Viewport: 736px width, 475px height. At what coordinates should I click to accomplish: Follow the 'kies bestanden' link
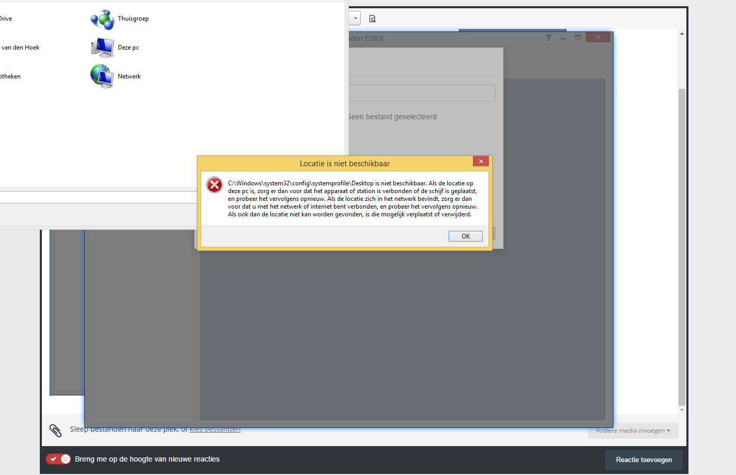click(215, 430)
